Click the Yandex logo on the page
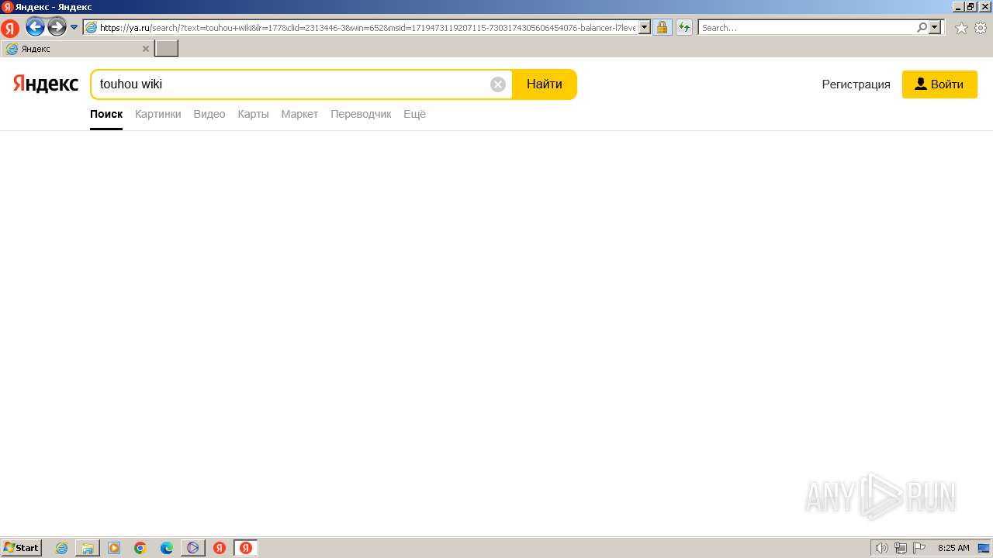The height and width of the screenshot is (558, 993). [46, 84]
